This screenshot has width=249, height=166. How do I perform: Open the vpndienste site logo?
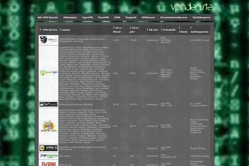(x=191, y=7)
